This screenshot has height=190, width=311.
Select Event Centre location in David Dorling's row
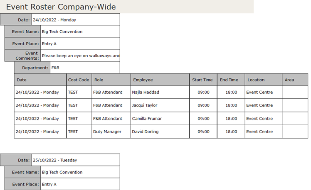click(259, 132)
